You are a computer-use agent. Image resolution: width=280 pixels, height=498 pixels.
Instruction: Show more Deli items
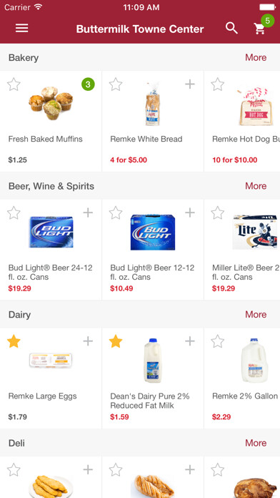pyautogui.click(x=256, y=443)
